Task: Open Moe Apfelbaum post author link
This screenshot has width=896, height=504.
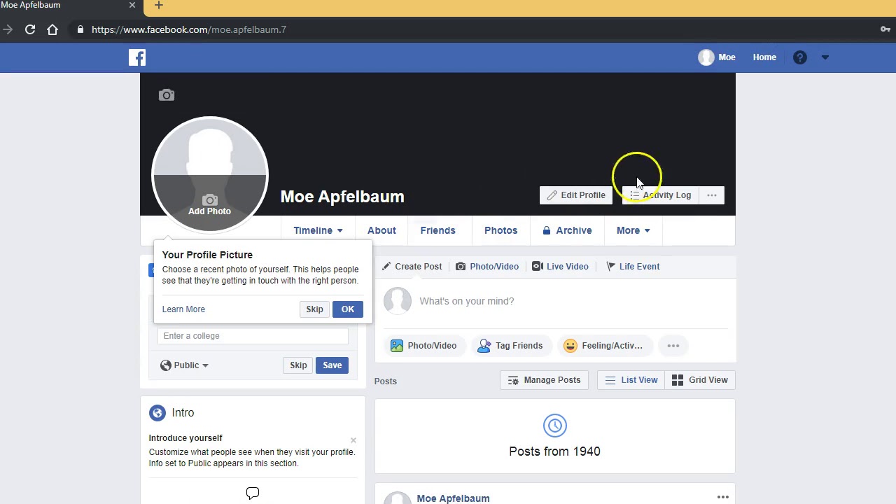Action: pos(453,498)
